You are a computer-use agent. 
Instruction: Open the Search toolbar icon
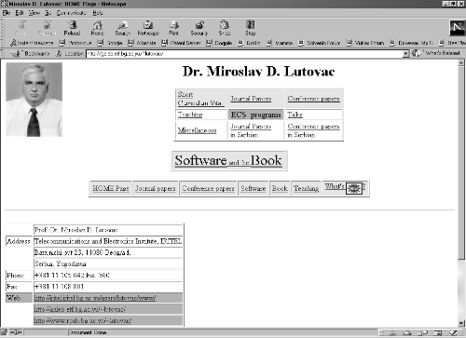pos(122,28)
